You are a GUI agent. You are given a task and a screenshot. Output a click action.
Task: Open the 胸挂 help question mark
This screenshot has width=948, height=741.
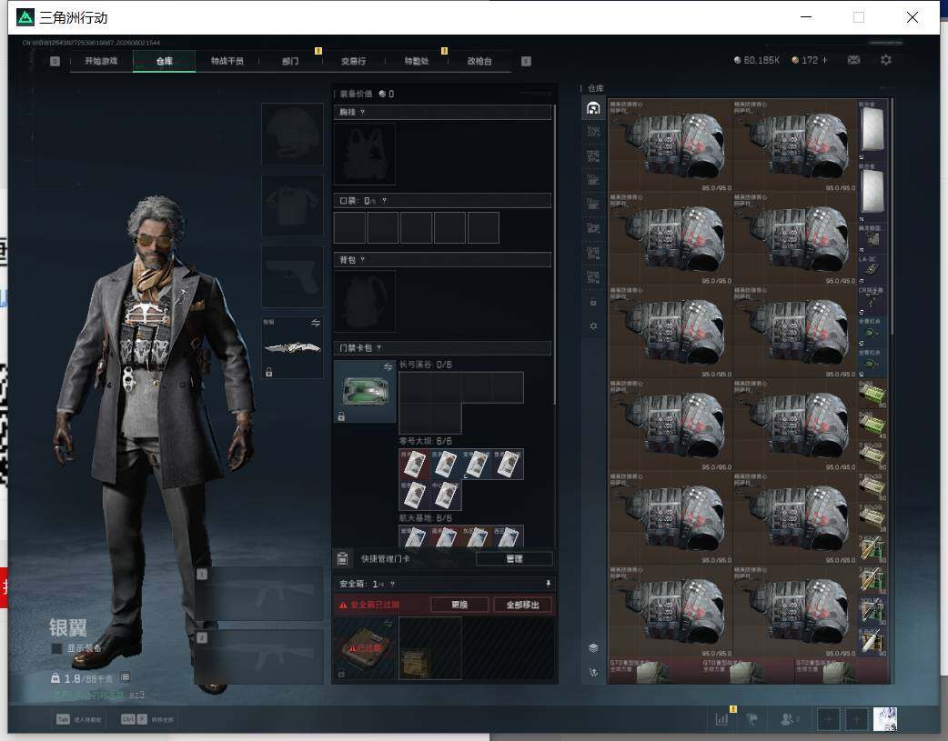coord(361,112)
